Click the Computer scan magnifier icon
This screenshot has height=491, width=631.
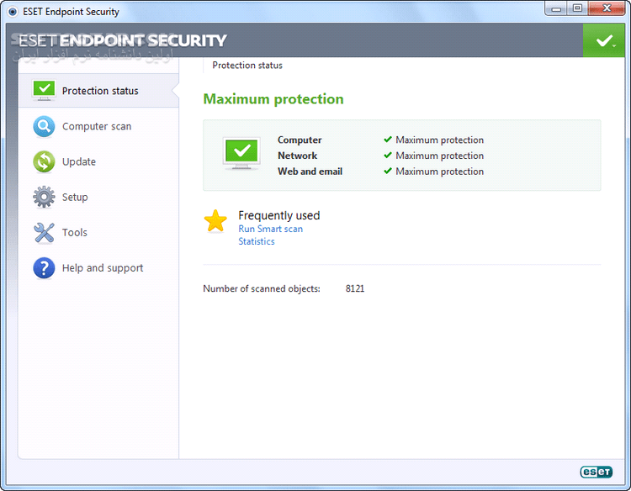44,126
